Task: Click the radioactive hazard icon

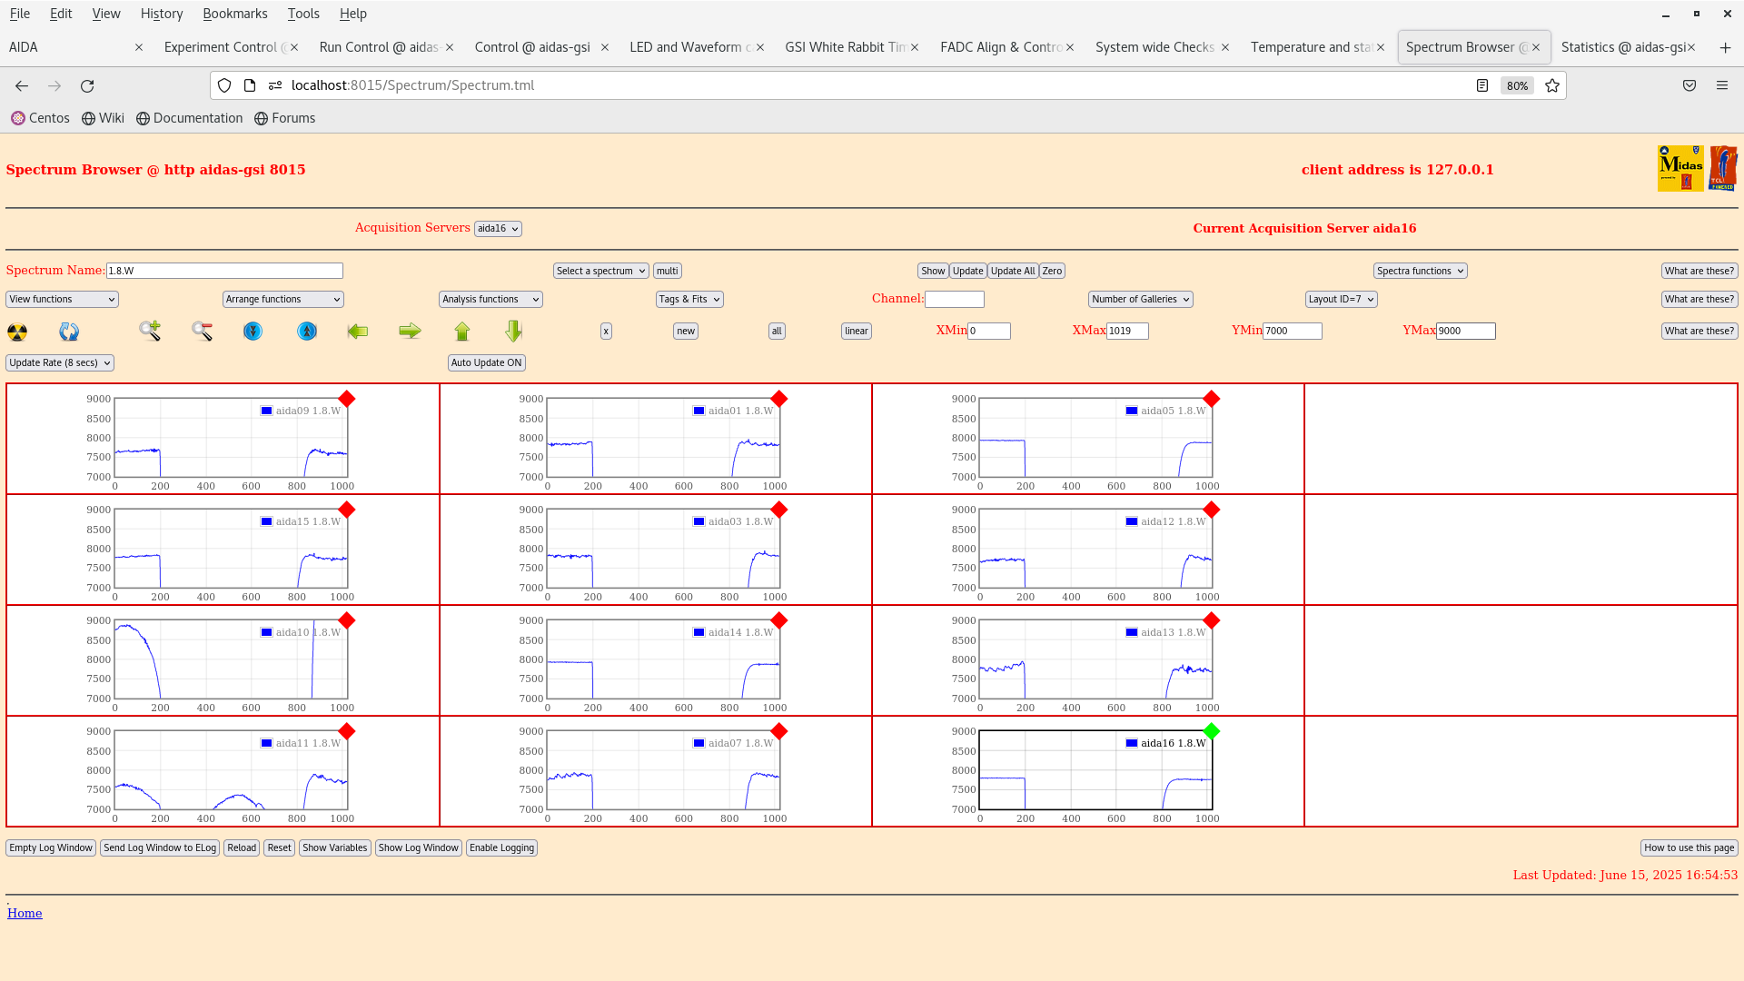Action: click(17, 332)
